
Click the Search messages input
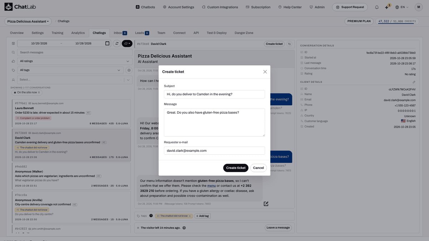[74, 52]
